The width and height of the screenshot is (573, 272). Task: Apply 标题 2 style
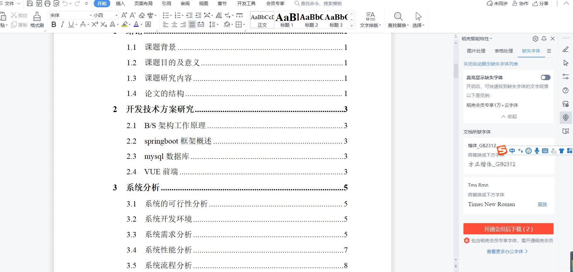(x=311, y=20)
